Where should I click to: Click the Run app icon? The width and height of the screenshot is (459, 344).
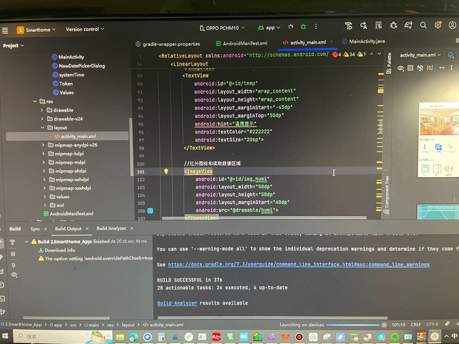(x=291, y=27)
